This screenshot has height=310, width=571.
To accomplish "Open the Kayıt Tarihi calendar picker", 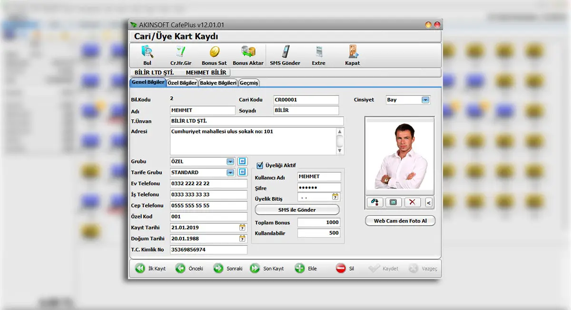I will click(x=242, y=227).
